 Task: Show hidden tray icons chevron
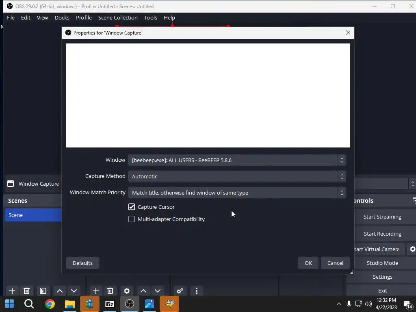(x=339, y=304)
